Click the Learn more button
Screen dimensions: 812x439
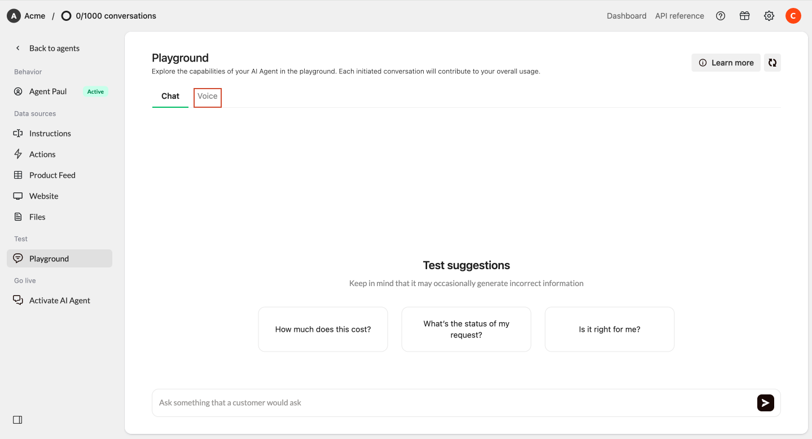pyautogui.click(x=726, y=63)
